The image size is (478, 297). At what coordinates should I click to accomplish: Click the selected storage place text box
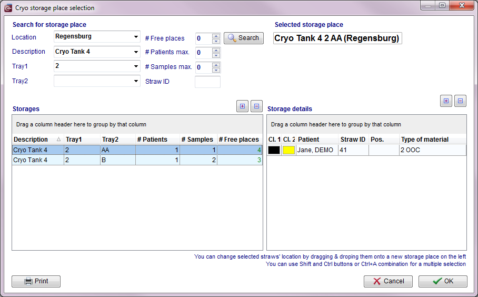click(x=337, y=38)
